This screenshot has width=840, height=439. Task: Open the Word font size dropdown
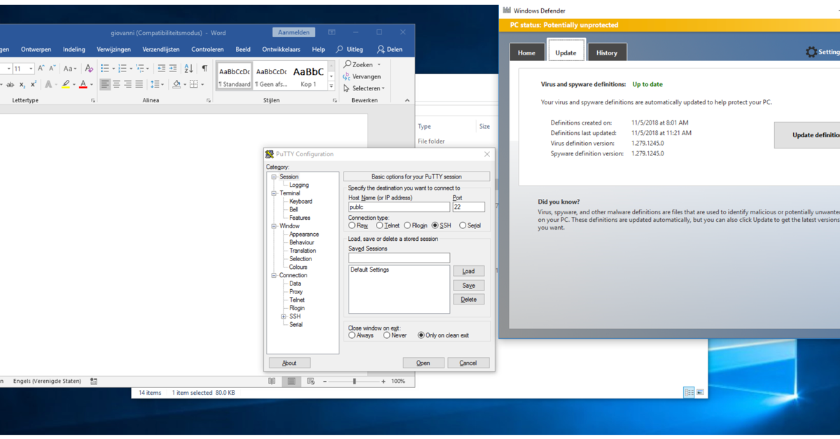31,69
